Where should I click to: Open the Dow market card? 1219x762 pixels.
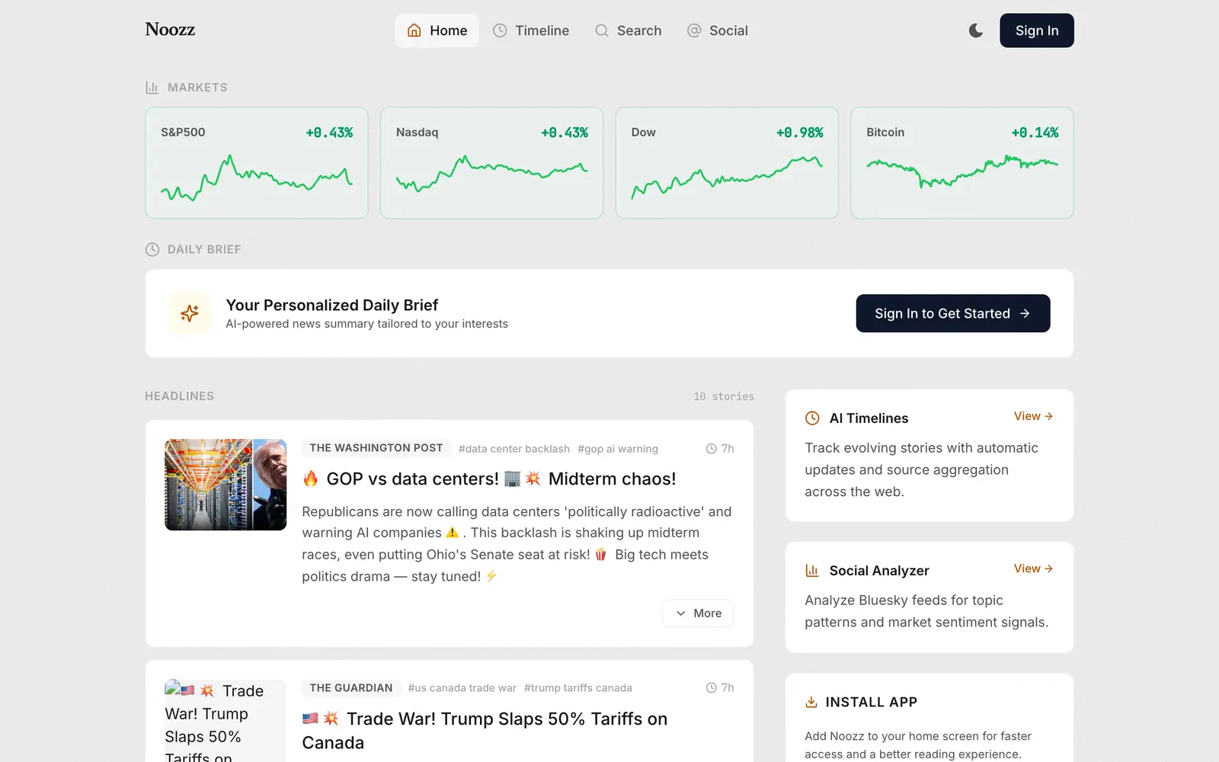pyautogui.click(x=727, y=163)
